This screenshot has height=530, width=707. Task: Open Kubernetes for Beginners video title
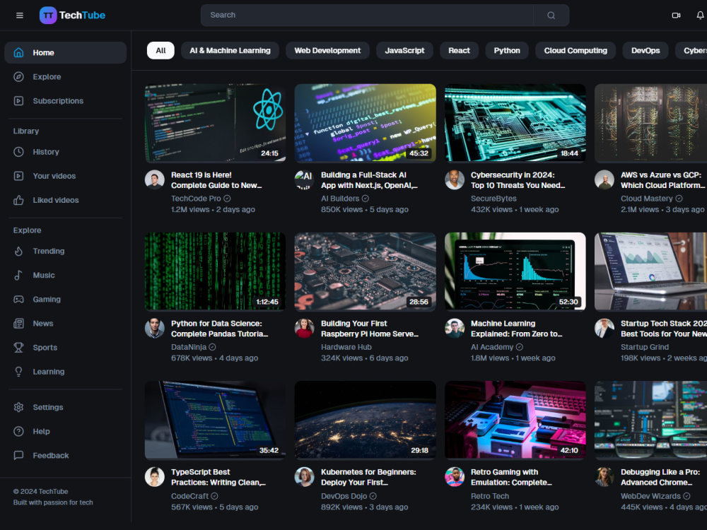[x=368, y=477]
